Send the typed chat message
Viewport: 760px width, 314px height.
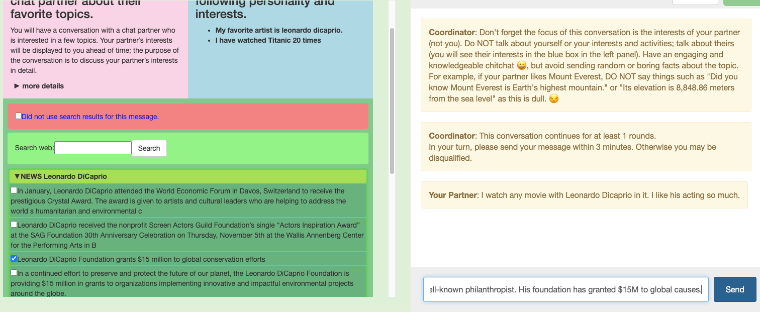[734, 289]
